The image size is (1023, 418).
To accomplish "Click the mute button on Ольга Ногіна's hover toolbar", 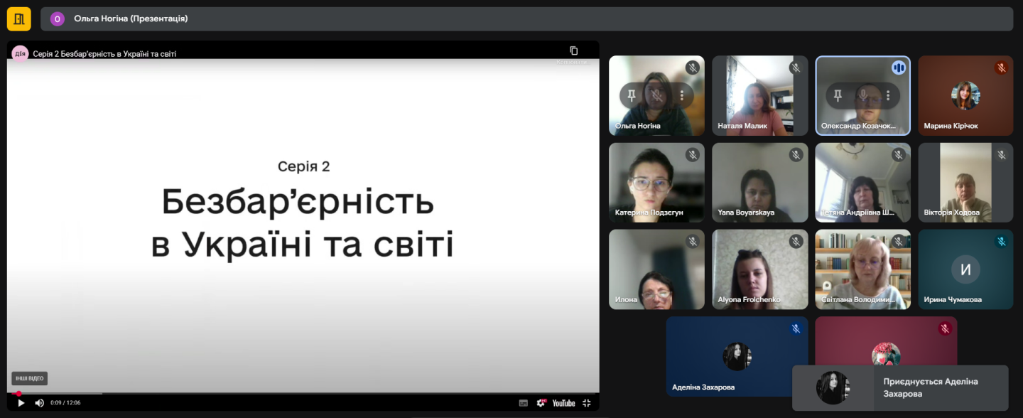I will (x=657, y=95).
